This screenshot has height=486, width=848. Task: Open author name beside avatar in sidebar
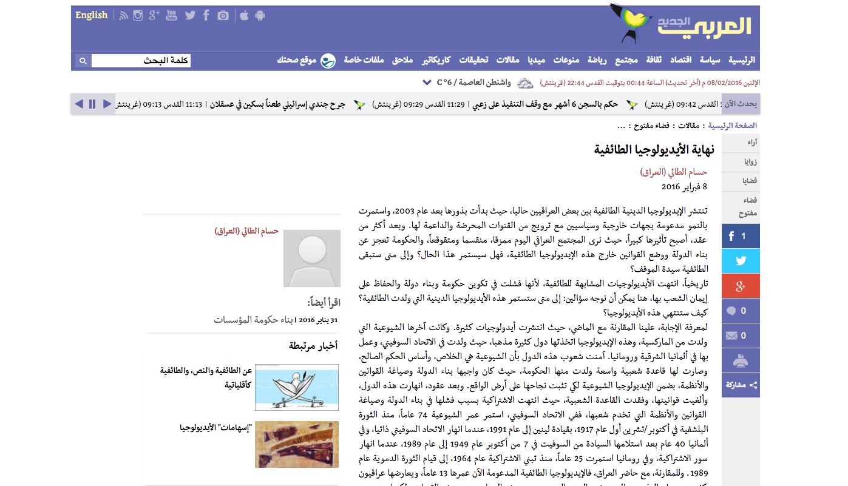[x=246, y=231]
